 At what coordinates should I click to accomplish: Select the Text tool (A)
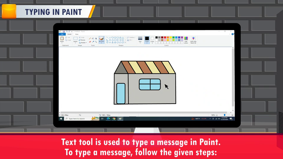96,38
